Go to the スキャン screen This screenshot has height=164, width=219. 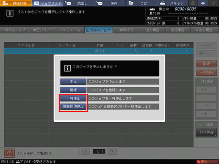click(x=172, y=3)
